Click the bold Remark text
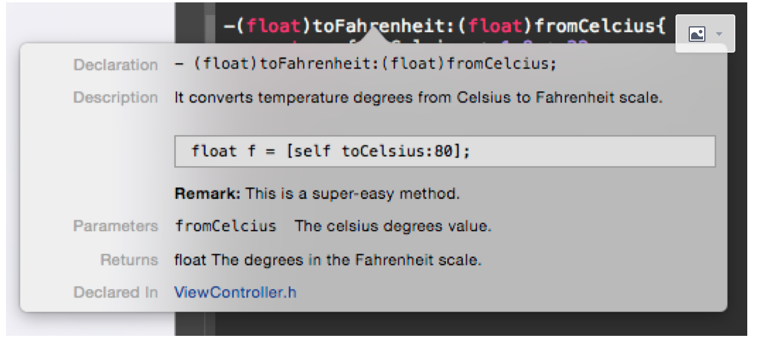Screen dimensions: 764x343 tap(208, 194)
